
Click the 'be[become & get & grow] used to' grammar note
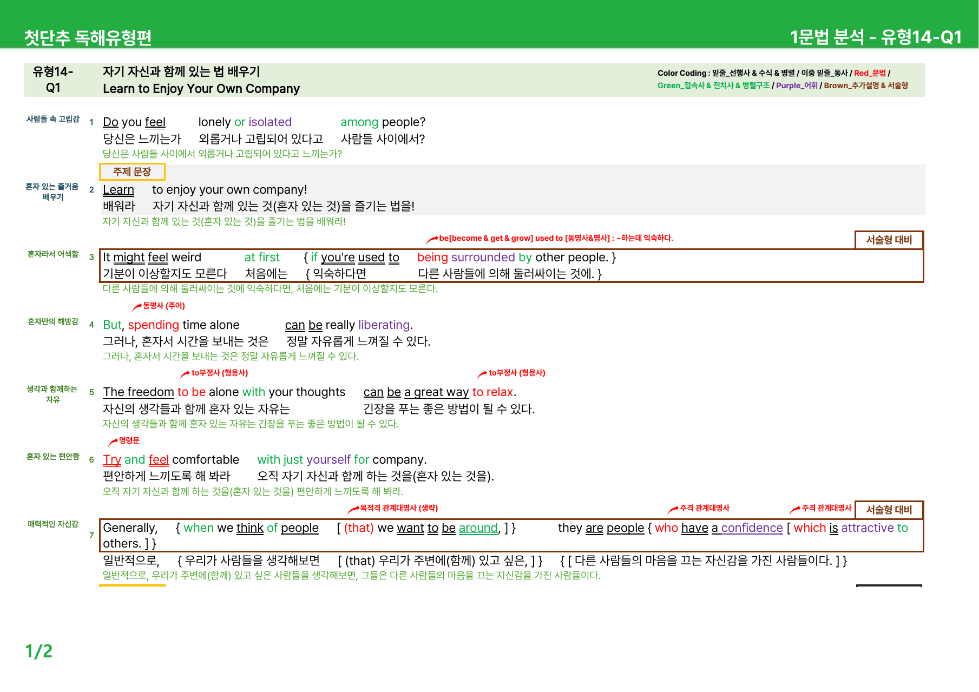[x=556, y=238]
